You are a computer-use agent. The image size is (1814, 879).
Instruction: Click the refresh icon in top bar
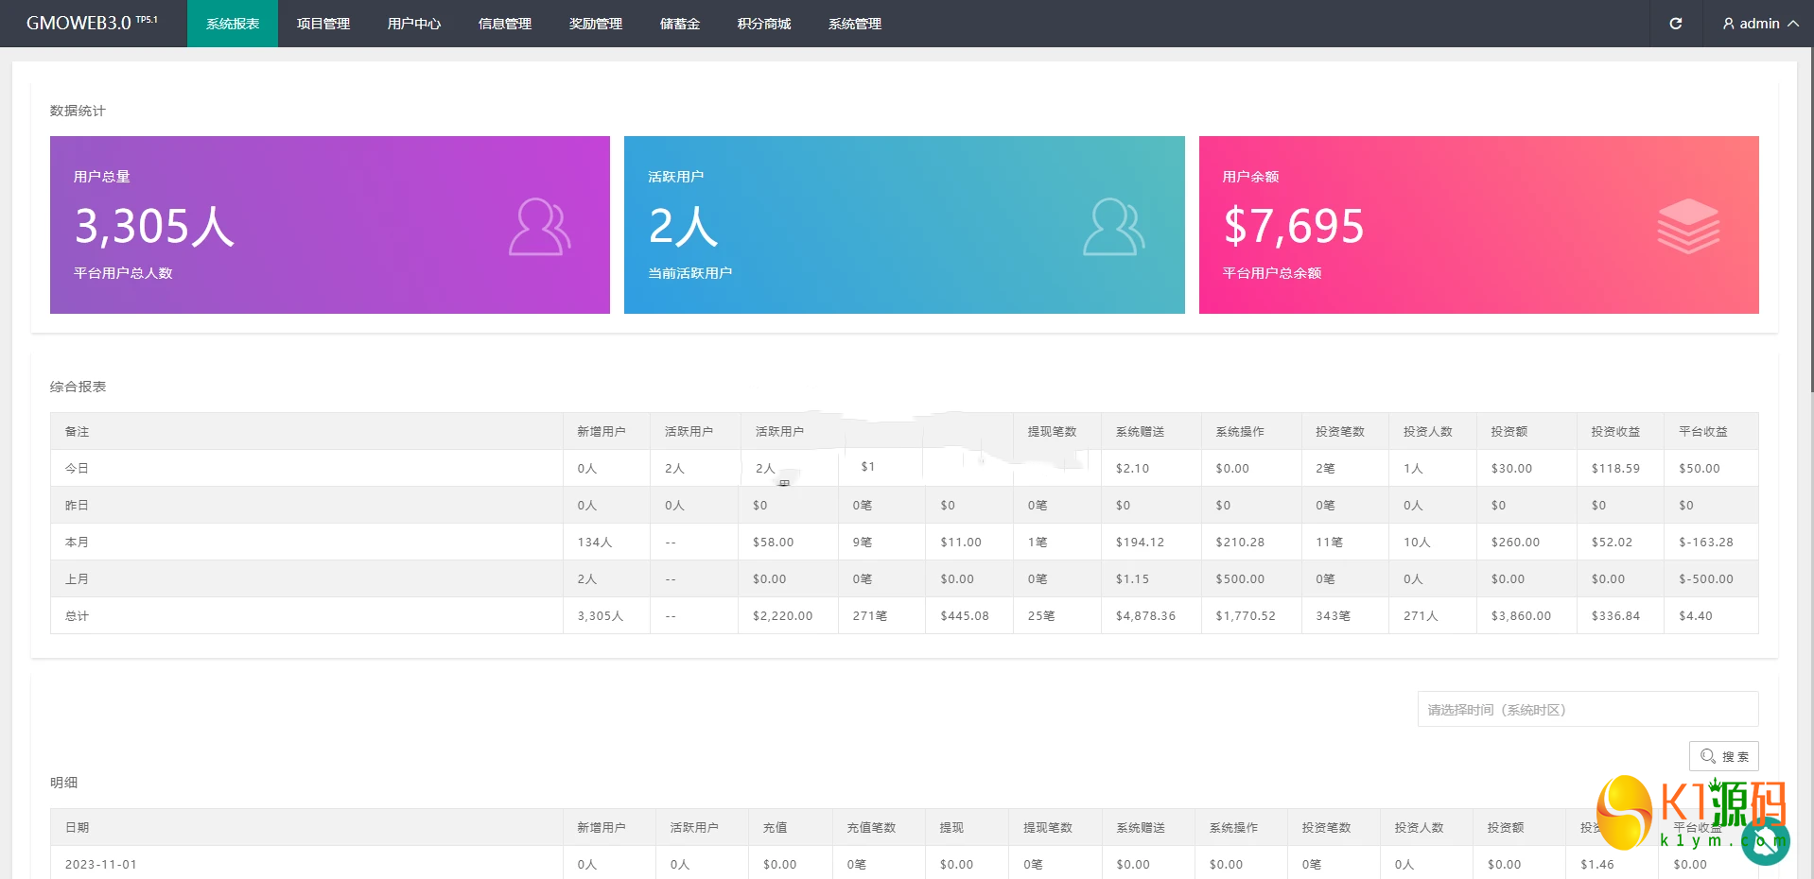coord(1675,24)
